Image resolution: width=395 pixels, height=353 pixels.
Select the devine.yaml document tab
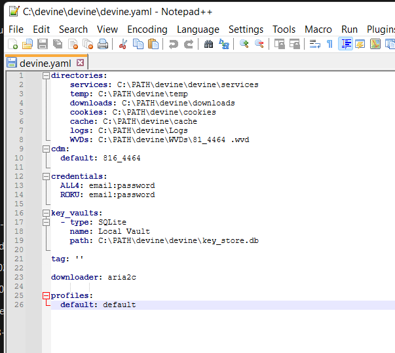(45, 63)
